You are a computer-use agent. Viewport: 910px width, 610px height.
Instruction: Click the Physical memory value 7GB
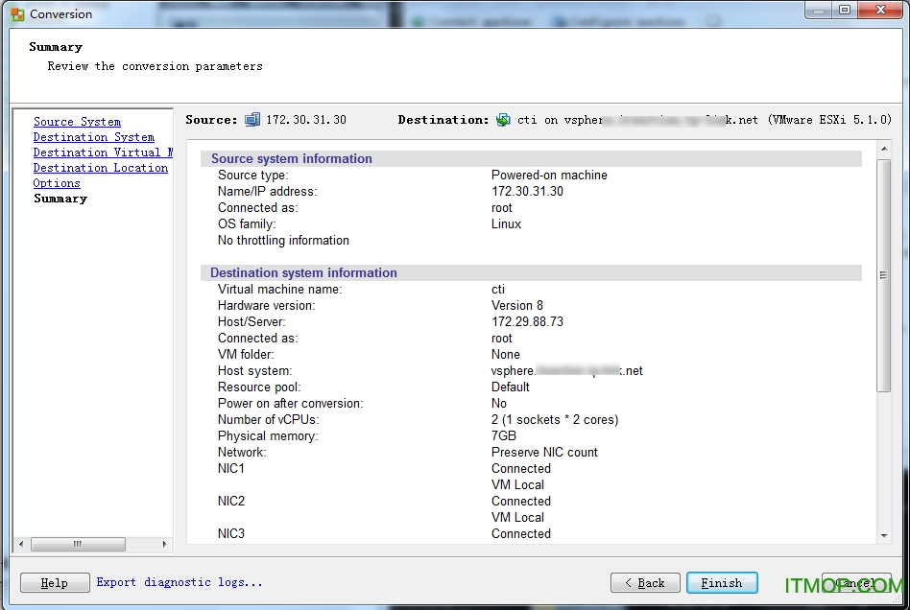coord(503,435)
